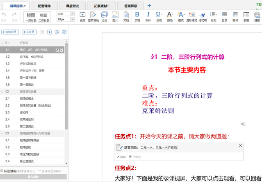Insert a hyperlink with the 链接 globe icon
Viewport: 262px width, 182px height.
pyautogui.click(x=257, y=15)
